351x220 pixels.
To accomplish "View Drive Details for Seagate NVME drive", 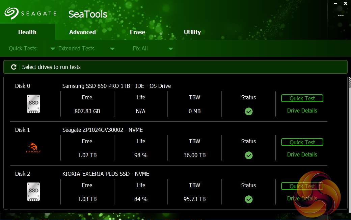I will tap(302, 154).
